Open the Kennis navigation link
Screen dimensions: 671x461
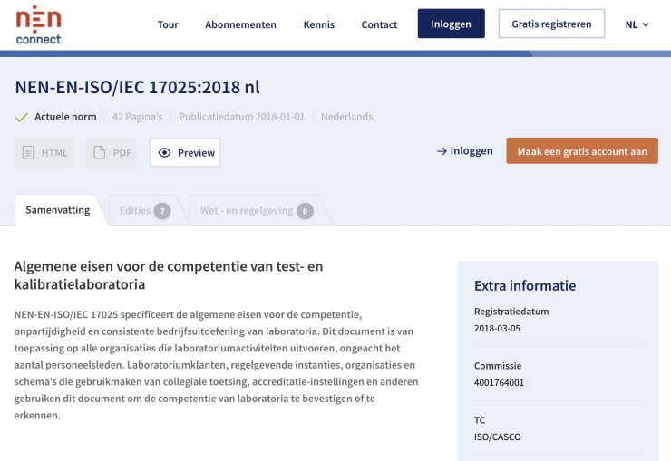318,24
